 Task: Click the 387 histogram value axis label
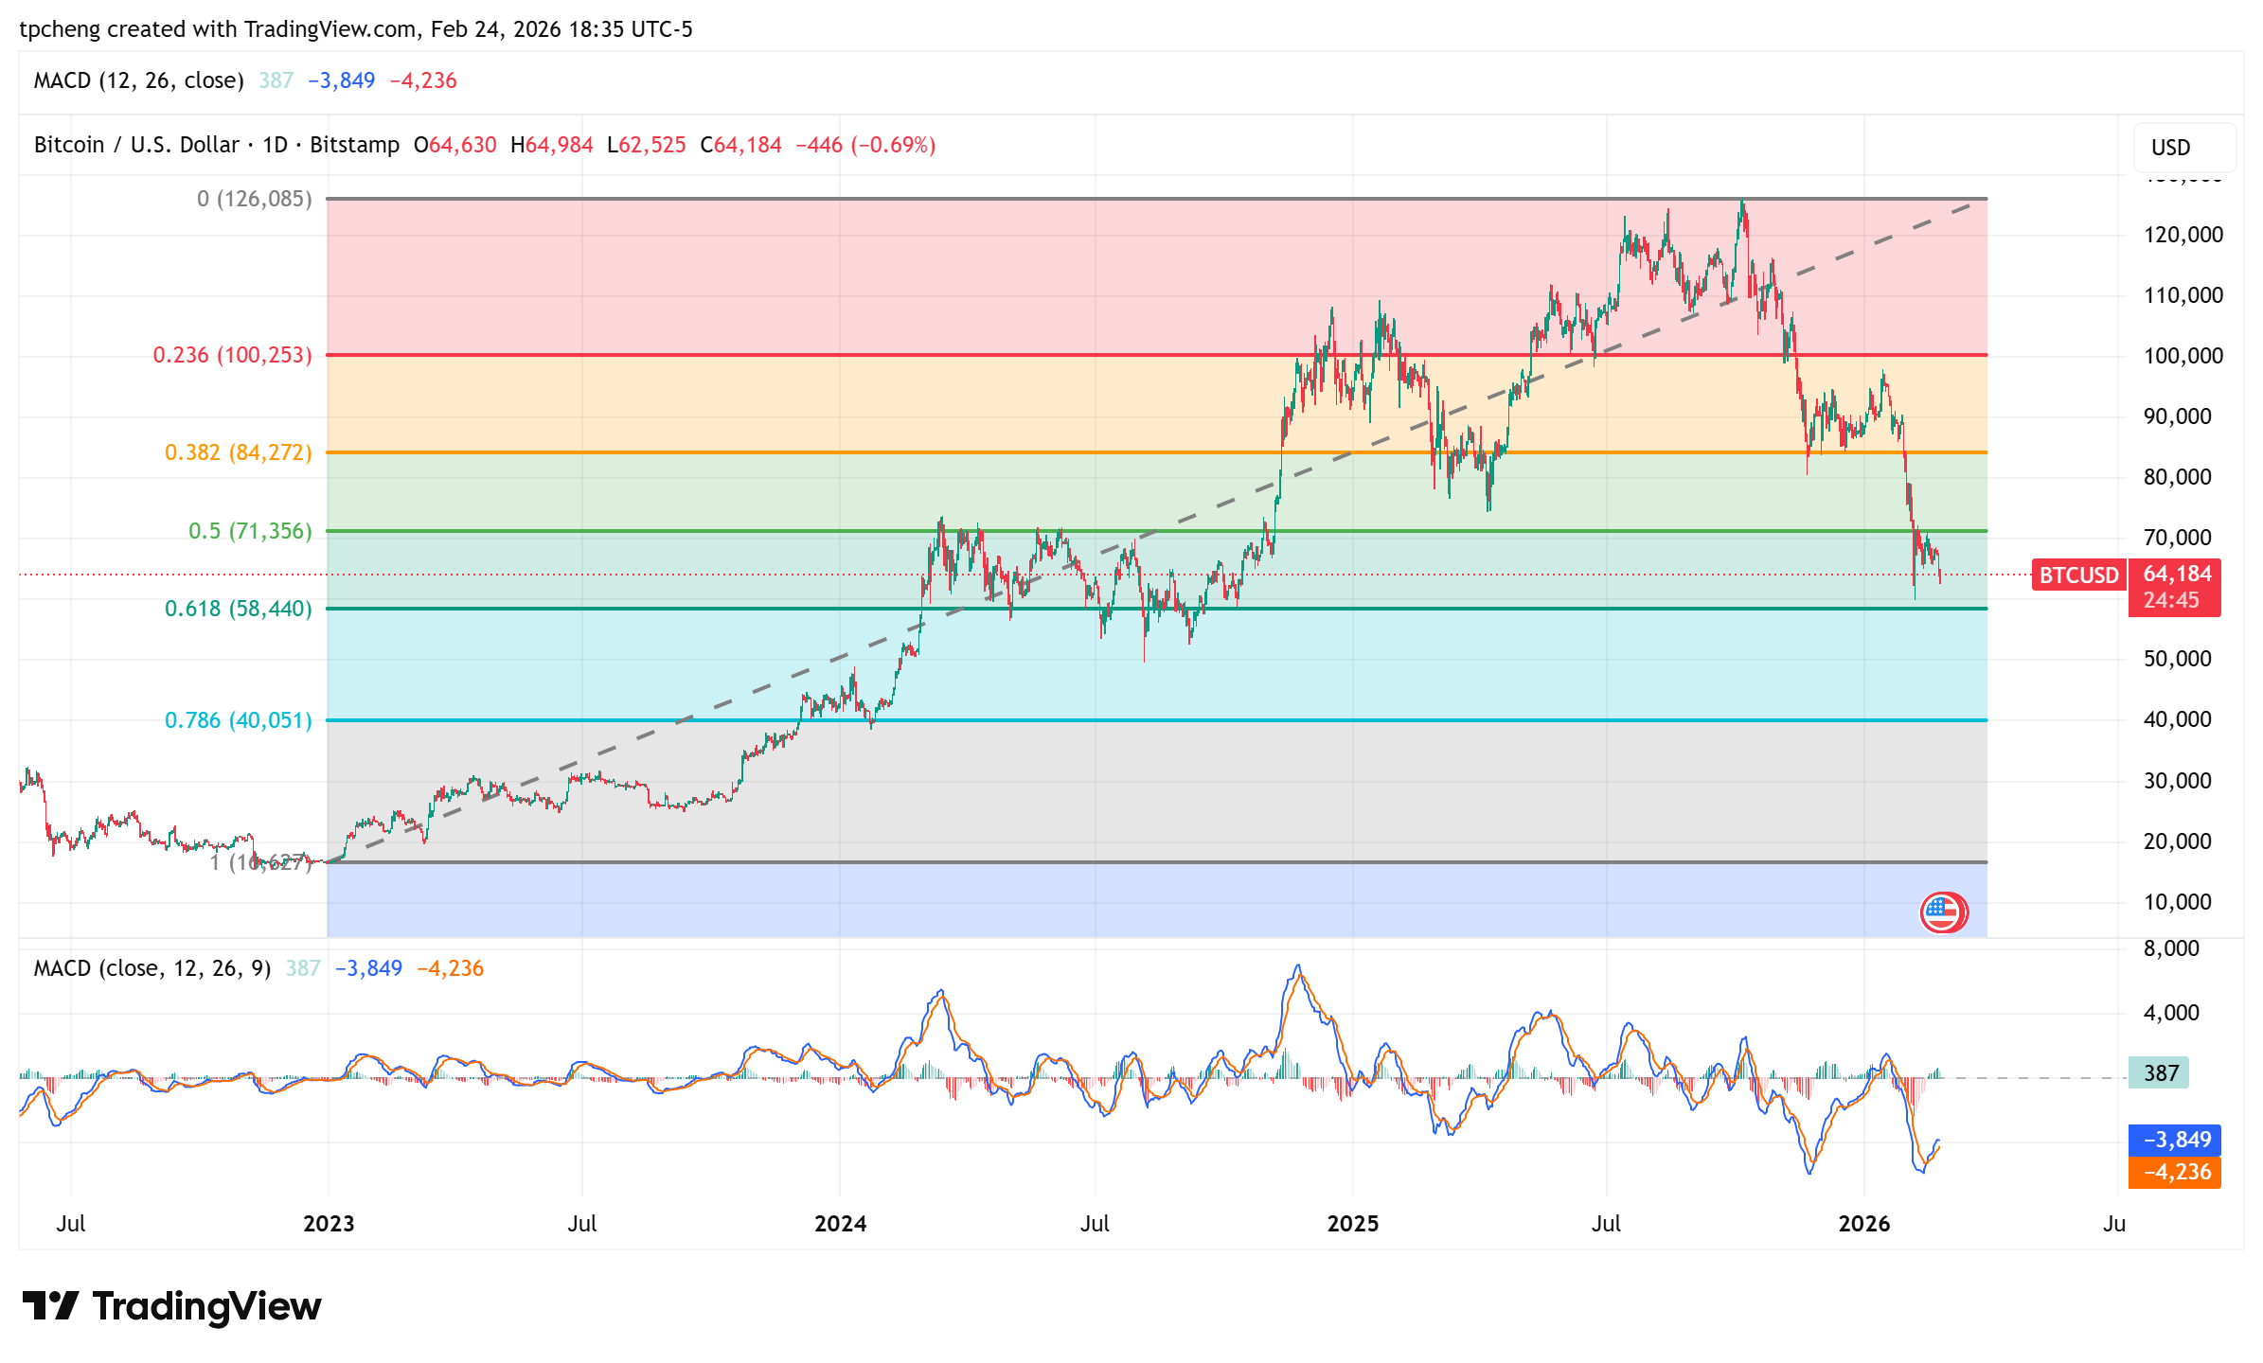click(2160, 1073)
